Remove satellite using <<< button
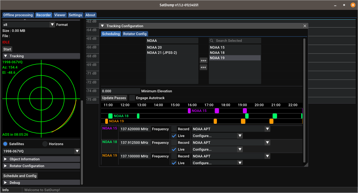The width and height of the screenshot is (358, 193). tap(203, 67)
